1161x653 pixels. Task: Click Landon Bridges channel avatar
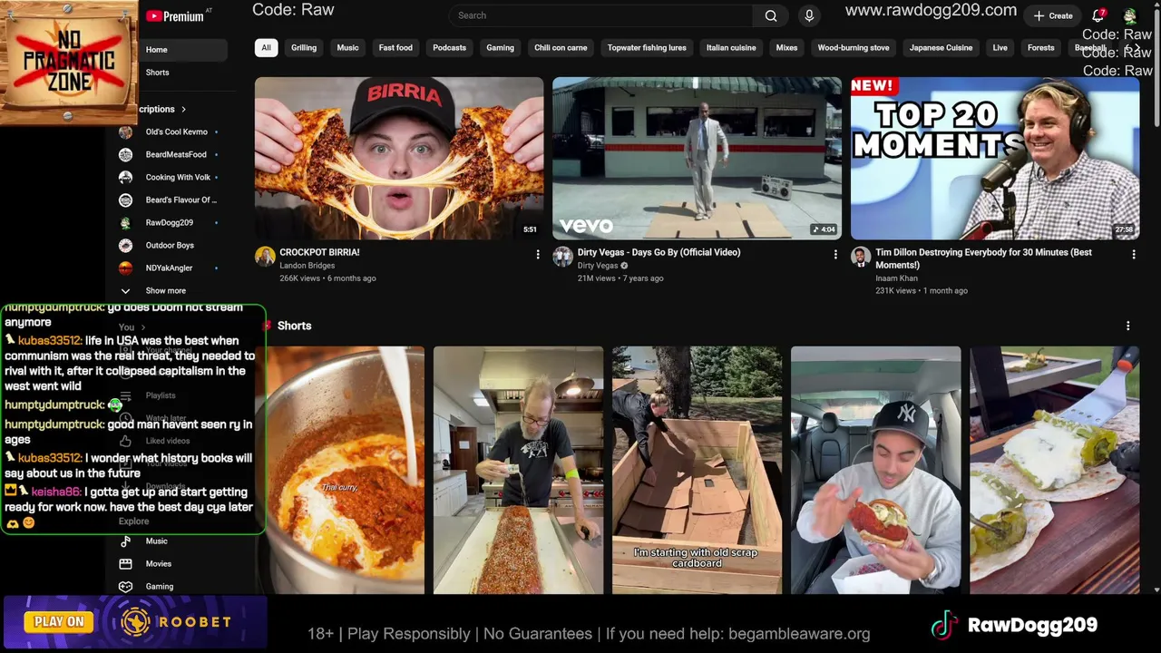[x=265, y=256]
